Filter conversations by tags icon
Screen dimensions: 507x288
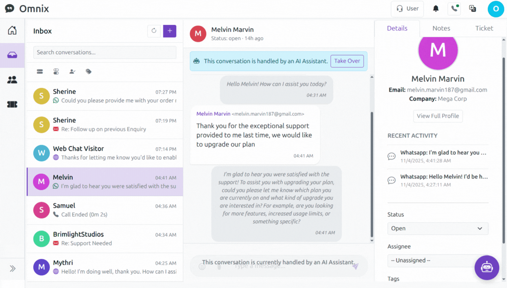(x=88, y=71)
